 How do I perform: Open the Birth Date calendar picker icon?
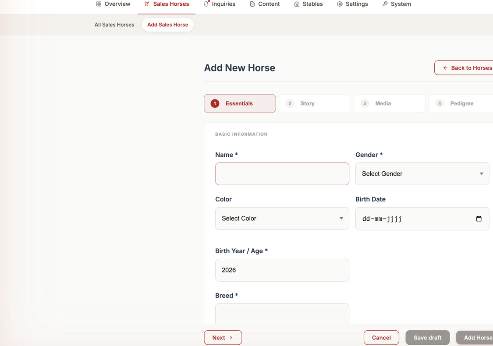point(479,219)
